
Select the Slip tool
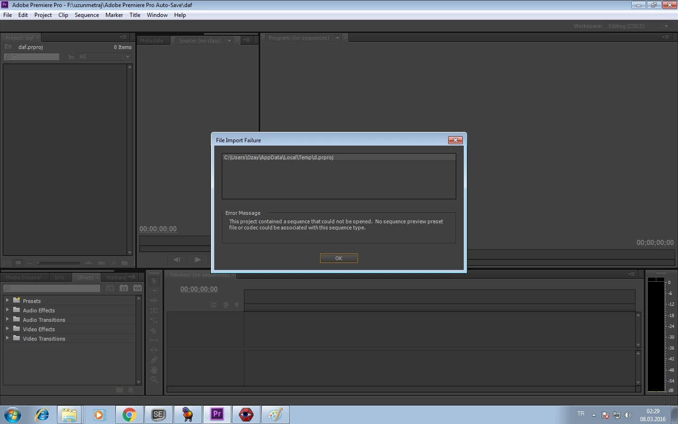(154, 340)
